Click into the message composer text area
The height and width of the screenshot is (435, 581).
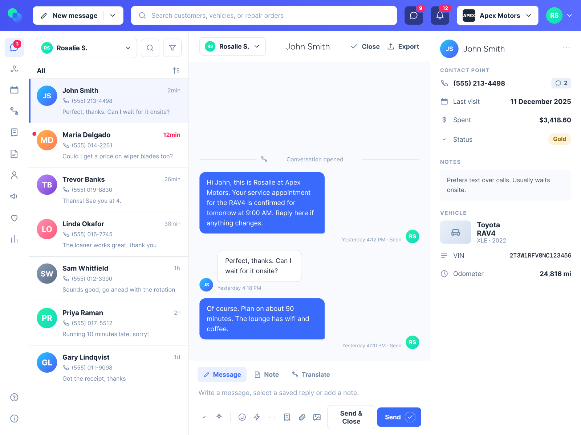click(x=309, y=393)
